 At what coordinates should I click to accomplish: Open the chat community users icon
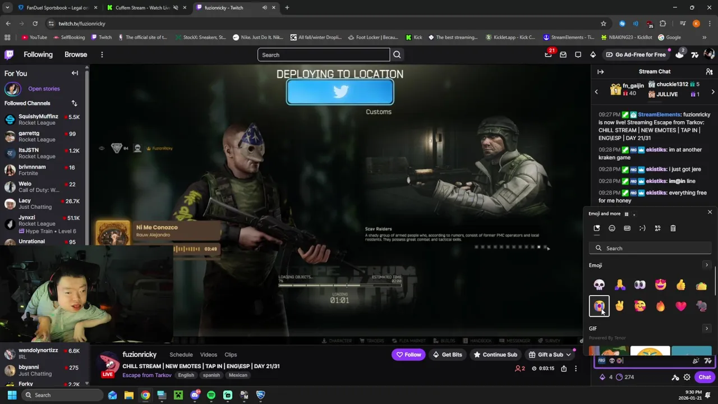[x=709, y=72]
